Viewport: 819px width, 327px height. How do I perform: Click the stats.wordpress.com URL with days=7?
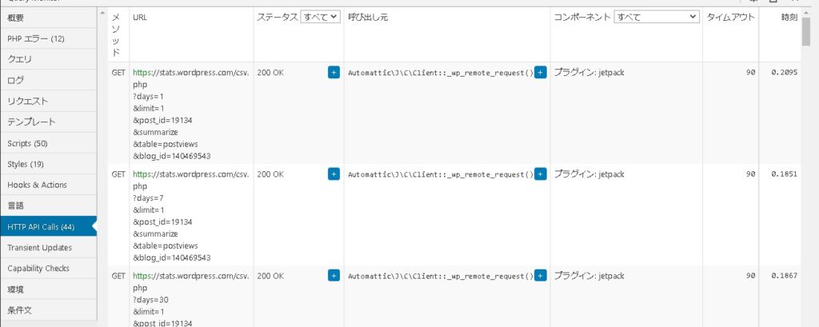(190, 173)
